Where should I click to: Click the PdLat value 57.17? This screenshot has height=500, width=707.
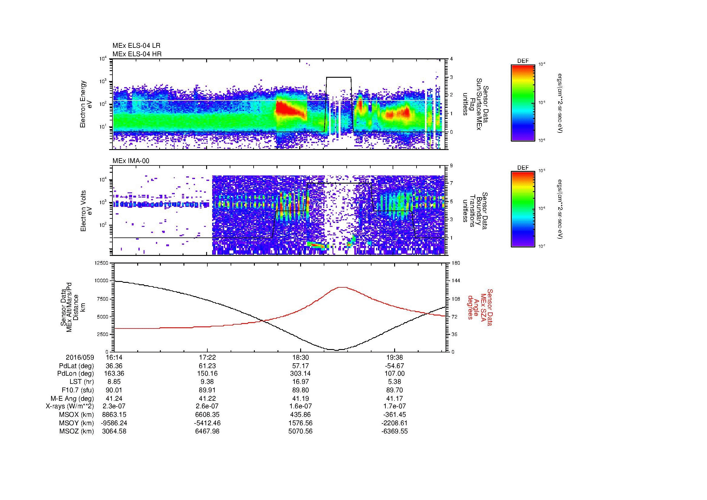tap(300, 366)
